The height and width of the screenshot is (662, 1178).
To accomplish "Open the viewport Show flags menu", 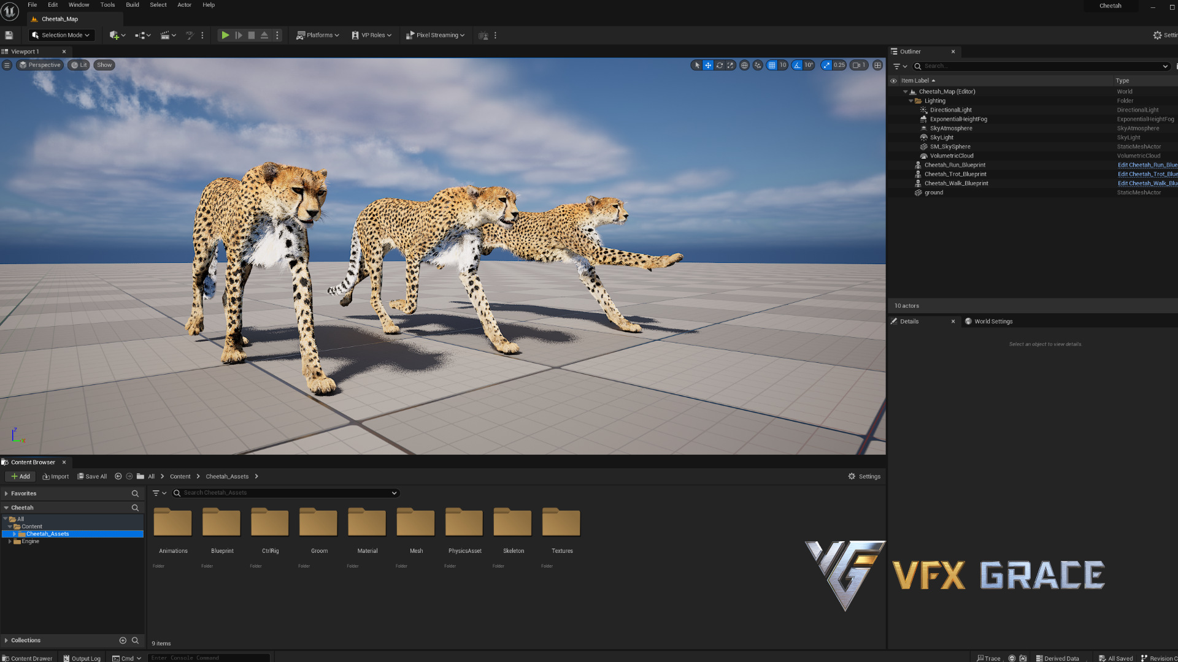I will click(104, 65).
